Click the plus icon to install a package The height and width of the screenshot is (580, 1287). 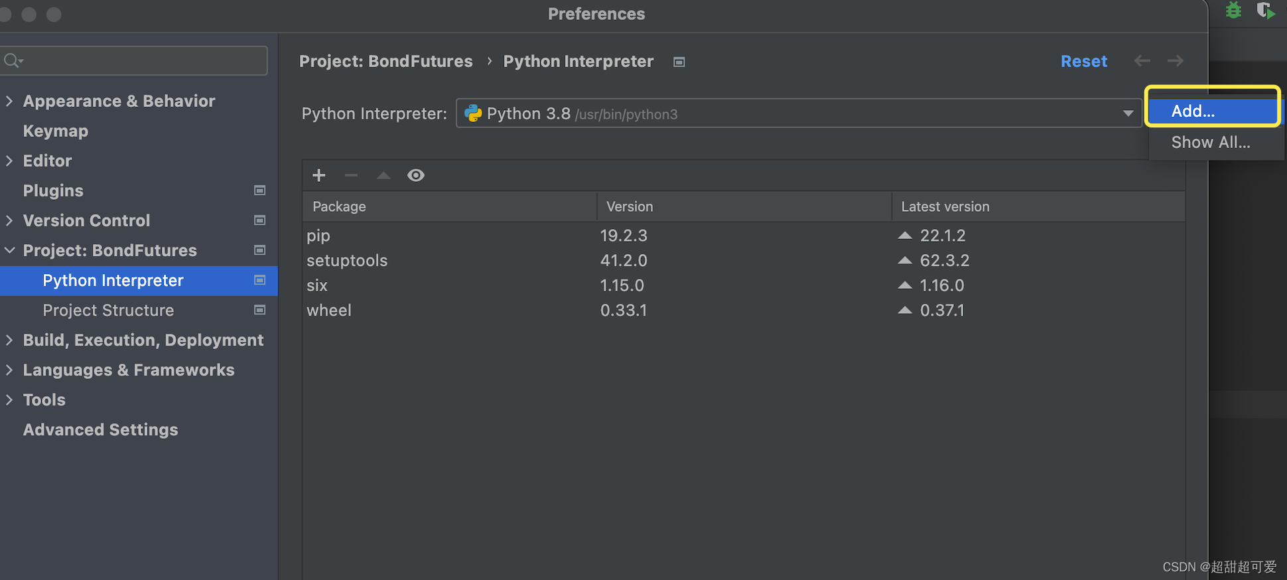coord(319,175)
